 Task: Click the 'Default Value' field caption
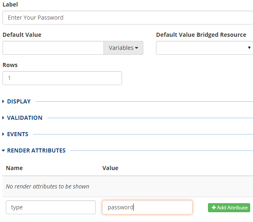pyautogui.click(x=22, y=35)
